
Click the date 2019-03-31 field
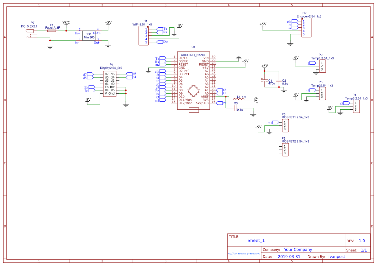tap(289, 257)
